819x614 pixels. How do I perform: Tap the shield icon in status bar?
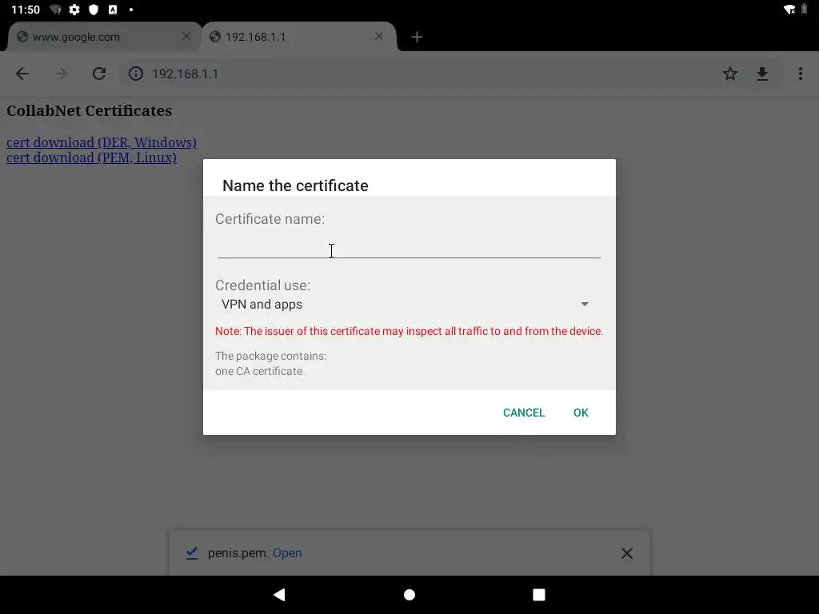(94, 10)
